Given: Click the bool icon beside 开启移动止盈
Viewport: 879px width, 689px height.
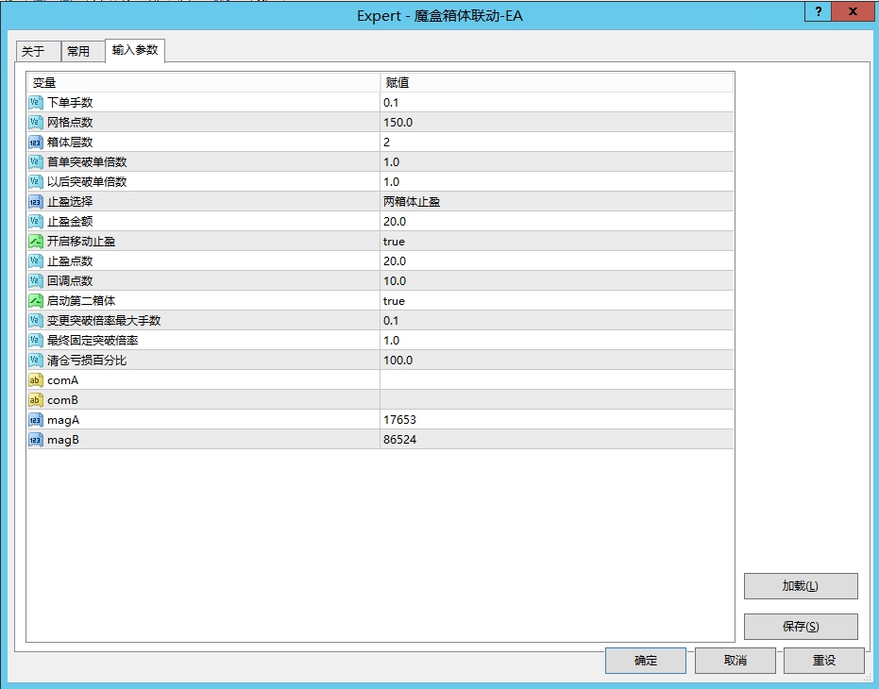Looking at the screenshot, I should pyautogui.click(x=36, y=241).
